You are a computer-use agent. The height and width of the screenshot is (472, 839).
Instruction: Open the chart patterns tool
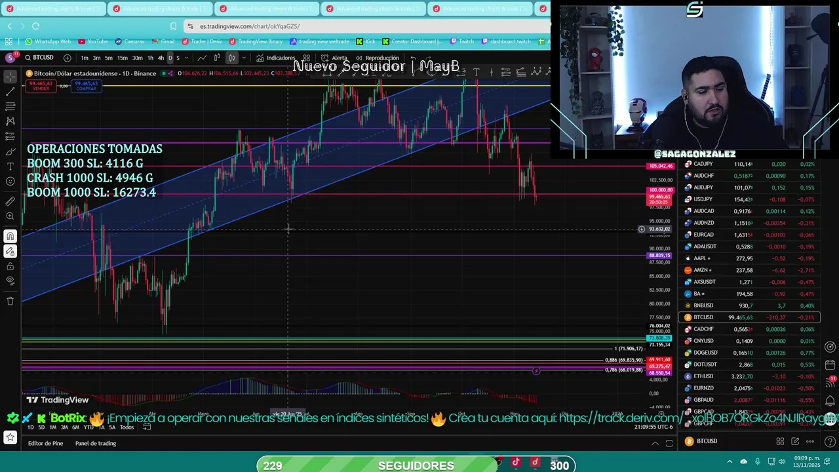[10, 121]
